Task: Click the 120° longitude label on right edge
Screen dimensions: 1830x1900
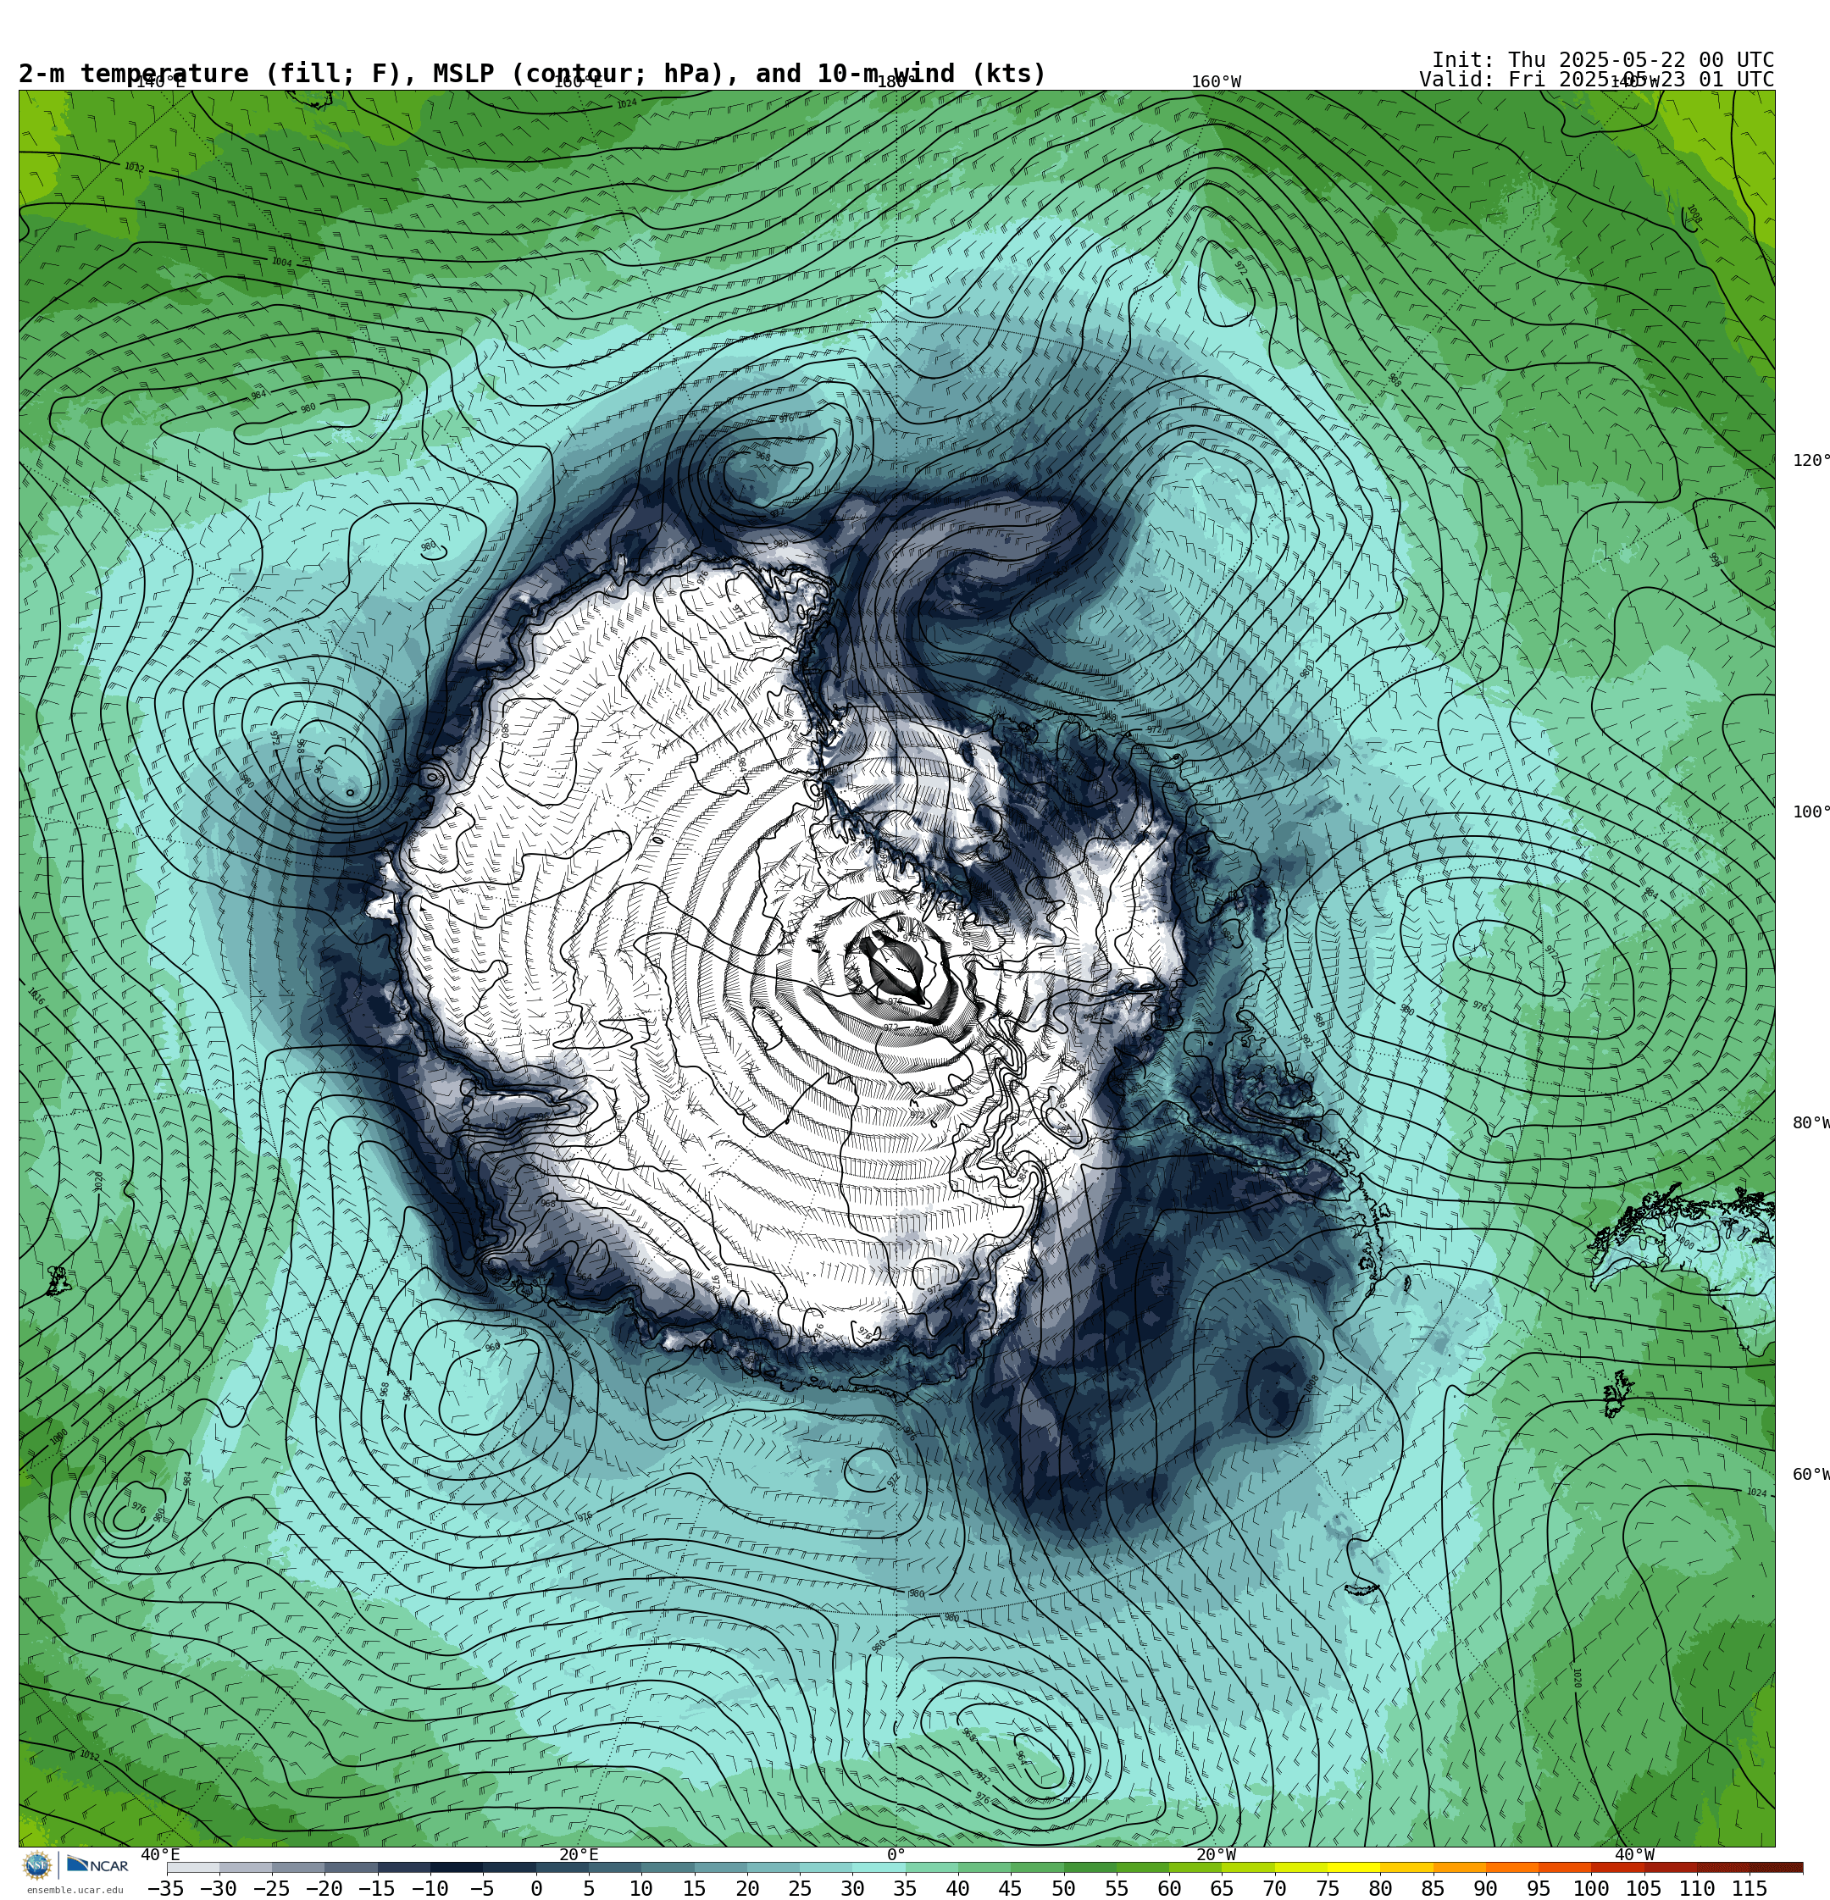Action: (1811, 461)
